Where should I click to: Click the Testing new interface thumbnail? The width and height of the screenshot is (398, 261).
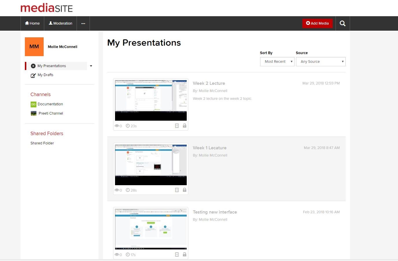pyautogui.click(x=151, y=229)
